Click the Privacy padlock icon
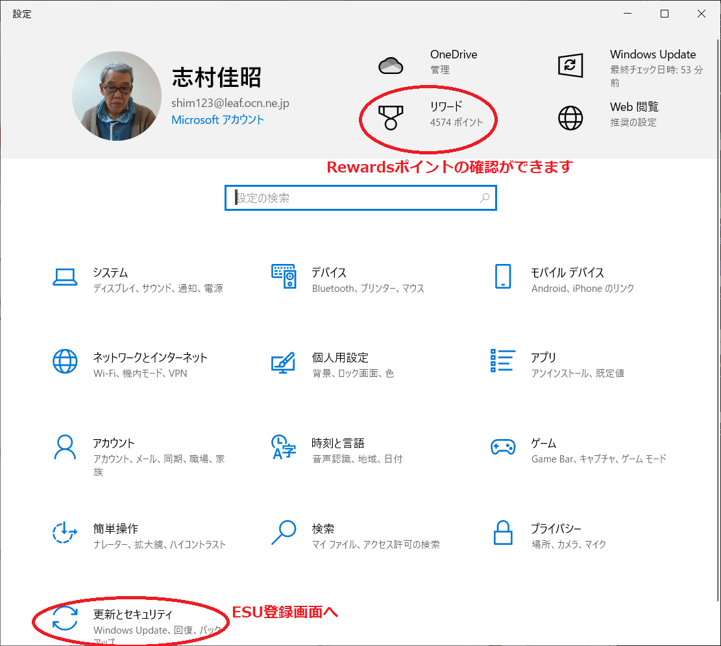721x646 pixels. pyautogui.click(x=502, y=532)
